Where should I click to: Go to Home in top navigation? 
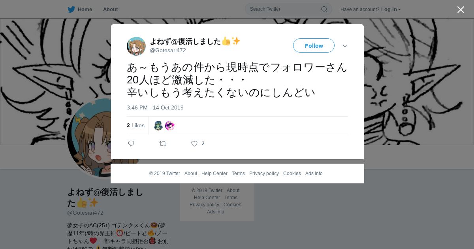click(x=85, y=9)
